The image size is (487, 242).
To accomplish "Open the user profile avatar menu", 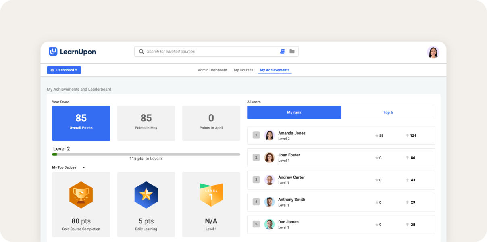I will 433,52.
